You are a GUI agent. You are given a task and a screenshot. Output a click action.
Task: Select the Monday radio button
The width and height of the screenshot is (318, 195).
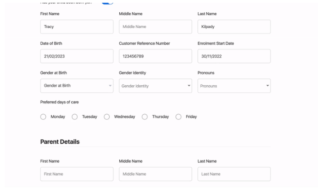click(44, 117)
